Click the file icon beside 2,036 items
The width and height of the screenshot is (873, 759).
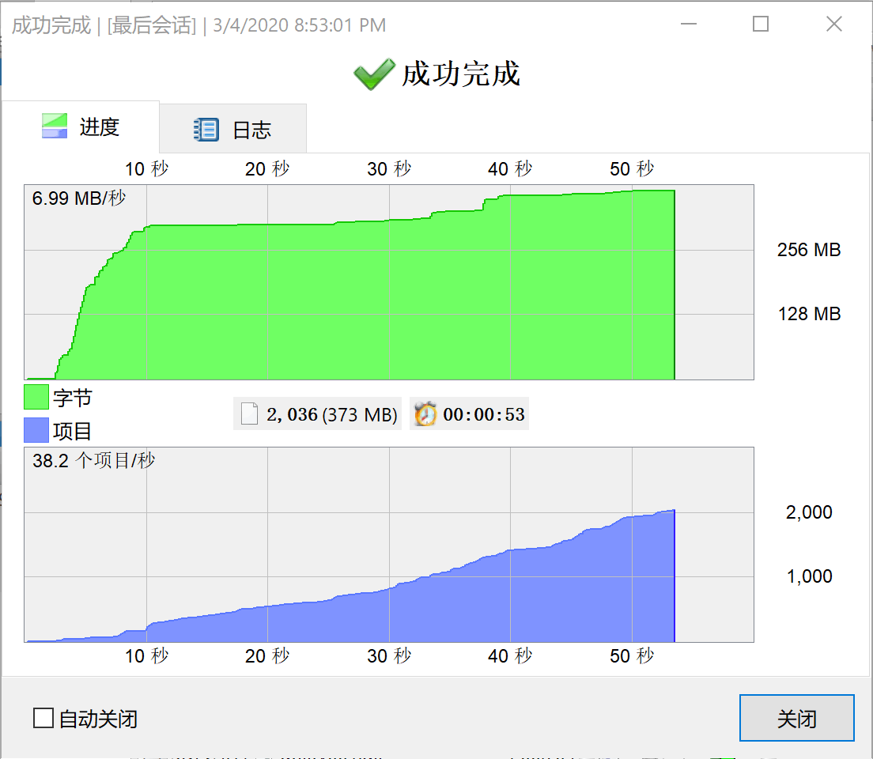tap(249, 413)
